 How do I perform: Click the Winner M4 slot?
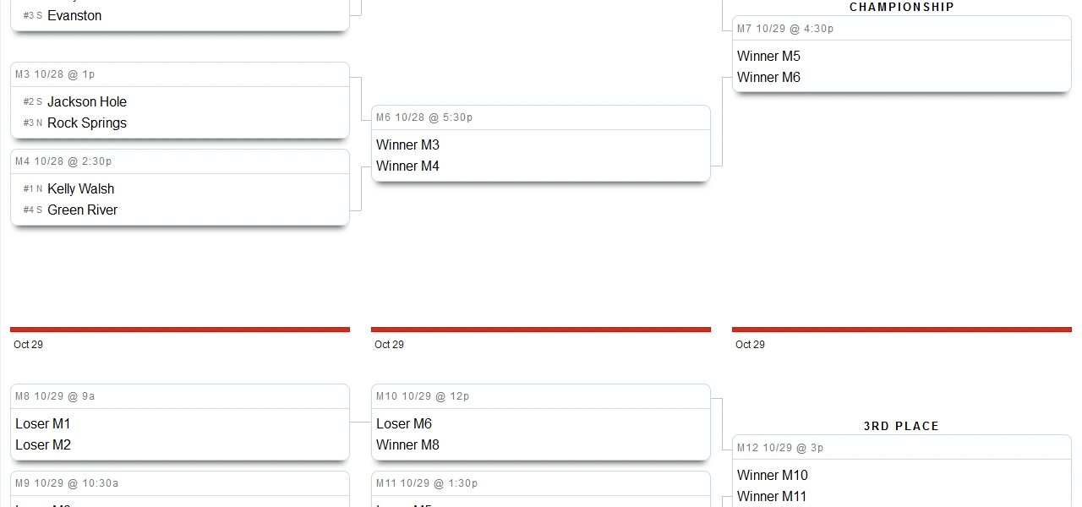coord(407,166)
